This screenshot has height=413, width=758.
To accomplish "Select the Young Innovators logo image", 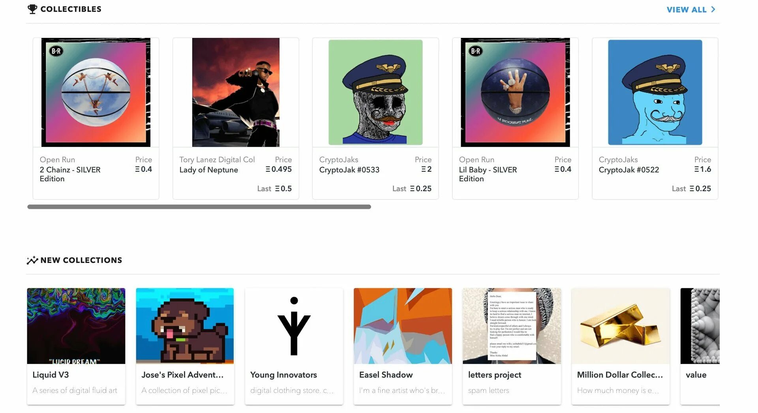I will pos(294,326).
